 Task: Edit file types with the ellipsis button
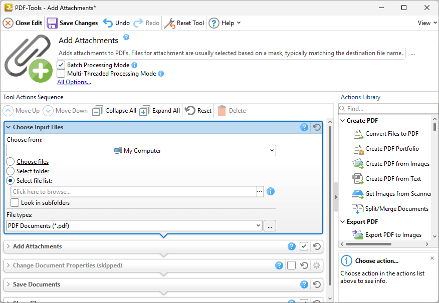point(270,226)
